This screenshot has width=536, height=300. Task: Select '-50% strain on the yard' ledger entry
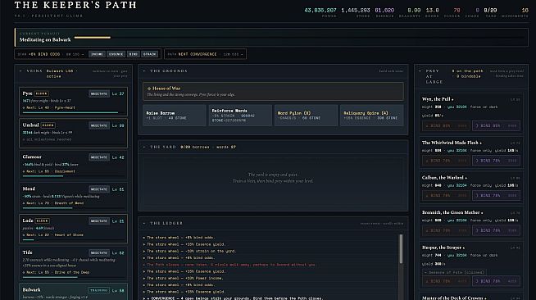189,251
